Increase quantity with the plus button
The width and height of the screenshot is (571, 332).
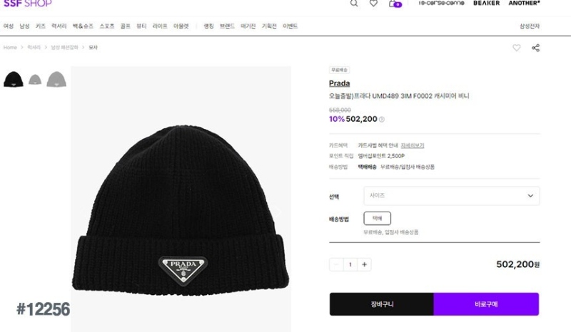pos(364,264)
